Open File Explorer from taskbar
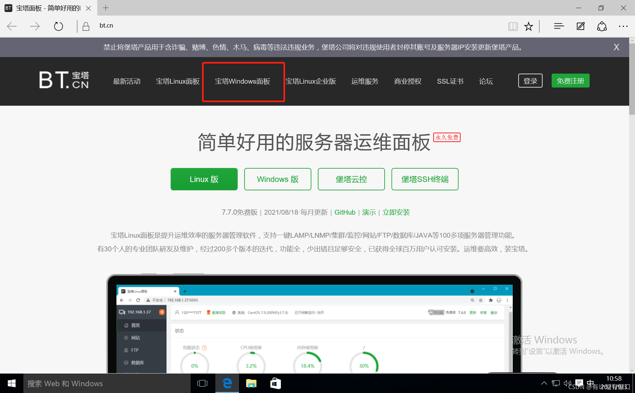 pyautogui.click(x=251, y=384)
